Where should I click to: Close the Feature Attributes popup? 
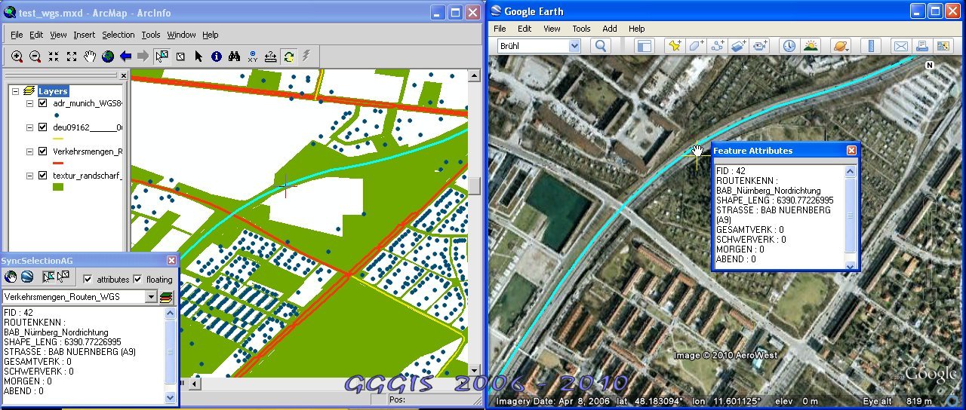point(851,150)
